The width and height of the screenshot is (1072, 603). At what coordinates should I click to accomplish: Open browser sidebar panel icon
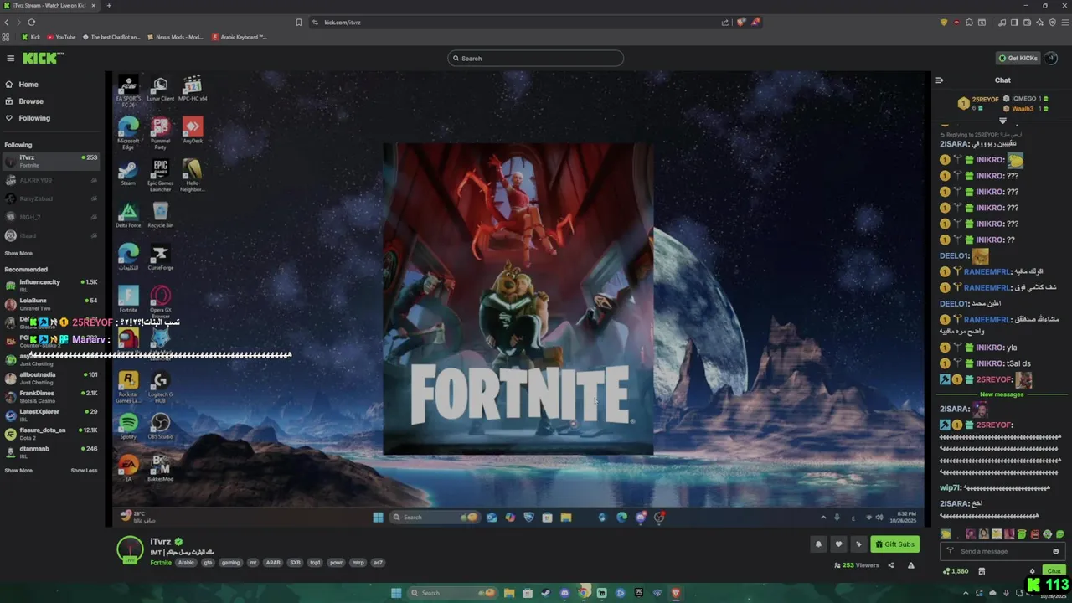pyautogui.click(x=1014, y=23)
